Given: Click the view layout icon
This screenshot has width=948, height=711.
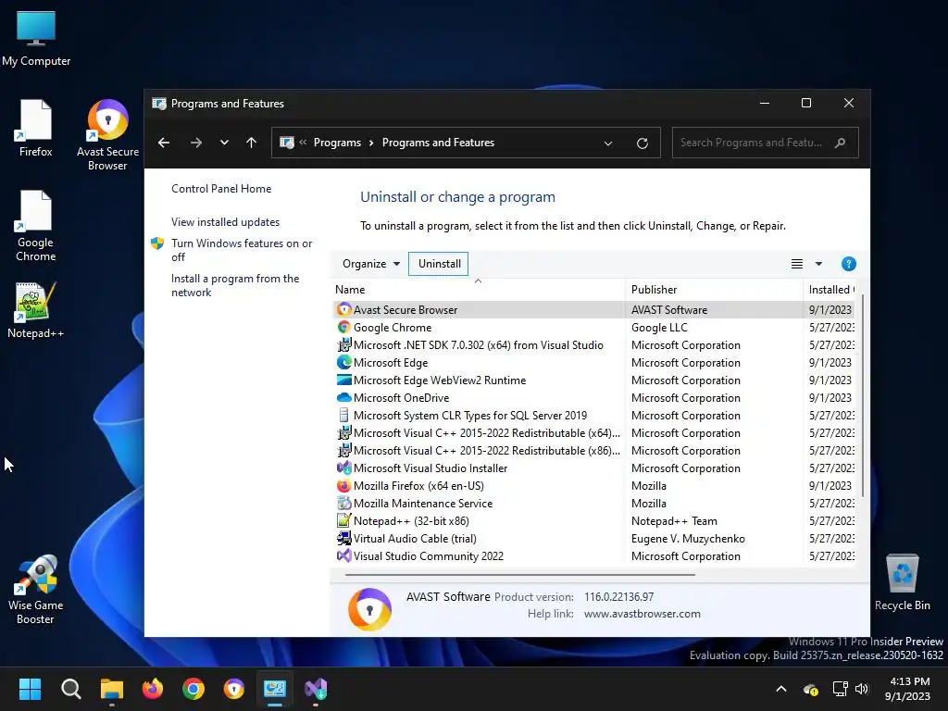Looking at the screenshot, I should coord(797,264).
